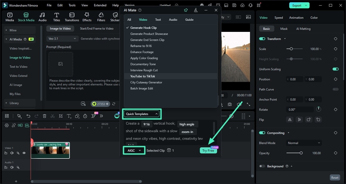Image resolution: width=346 pixels, height=184 pixels.
Task: Select the Sports car racing line clip
Action: pos(50,150)
